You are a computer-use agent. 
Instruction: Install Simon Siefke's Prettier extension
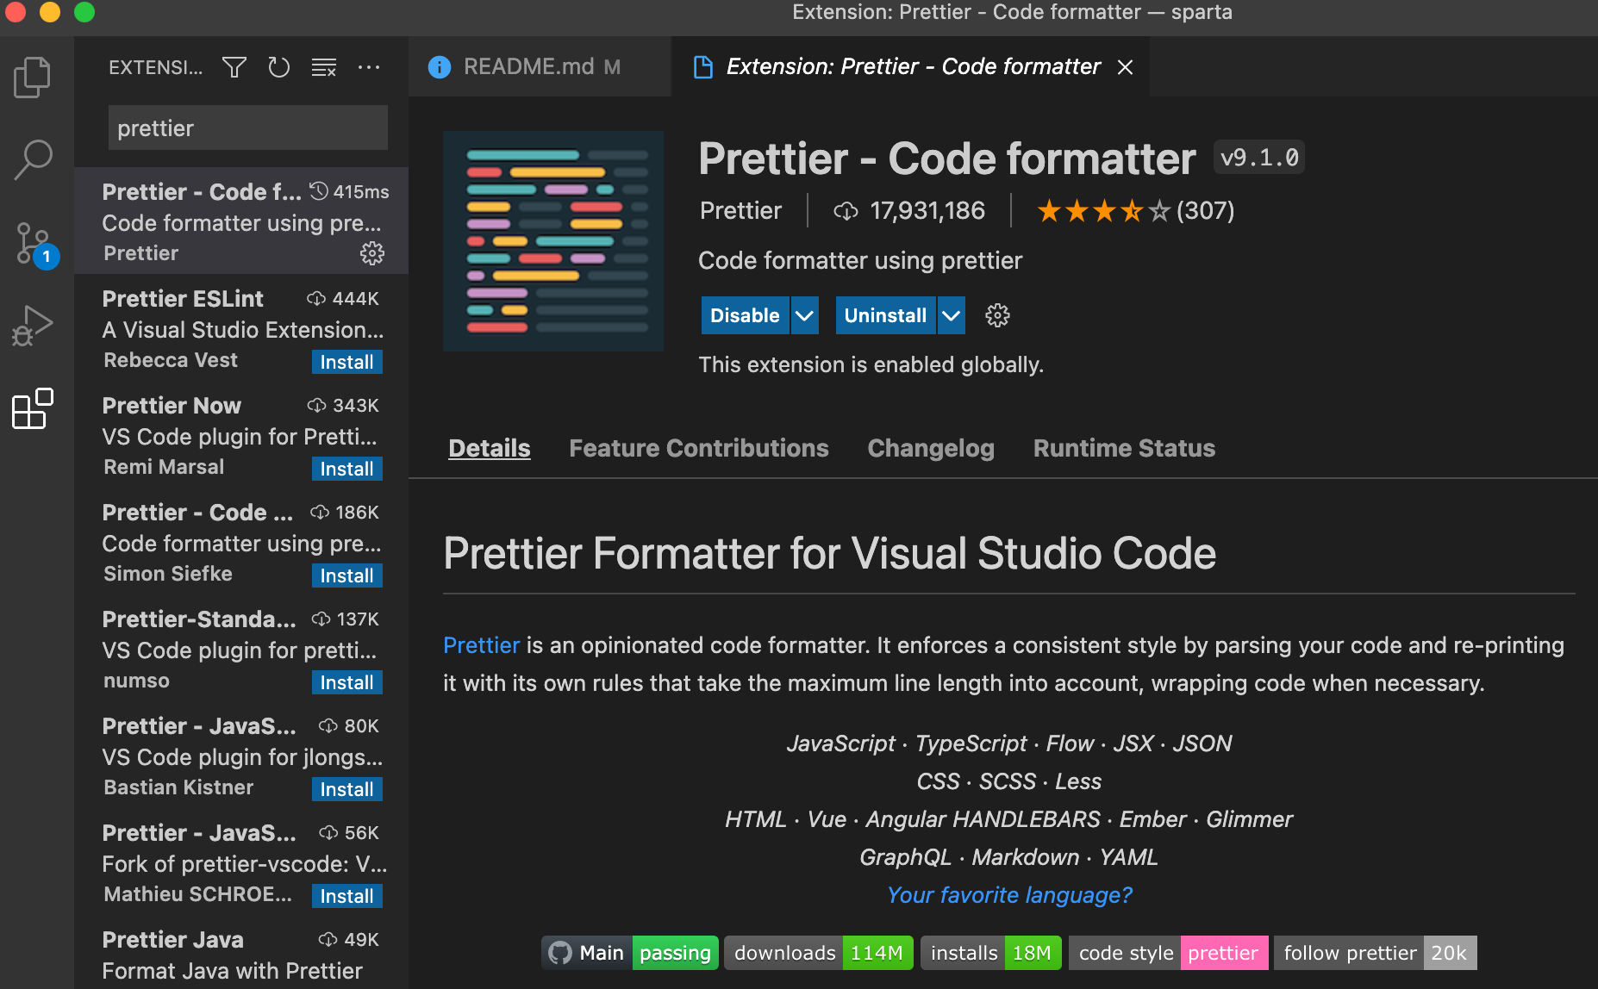(x=346, y=575)
